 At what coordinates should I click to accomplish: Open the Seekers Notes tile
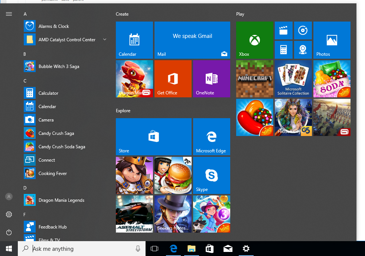[173, 214]
